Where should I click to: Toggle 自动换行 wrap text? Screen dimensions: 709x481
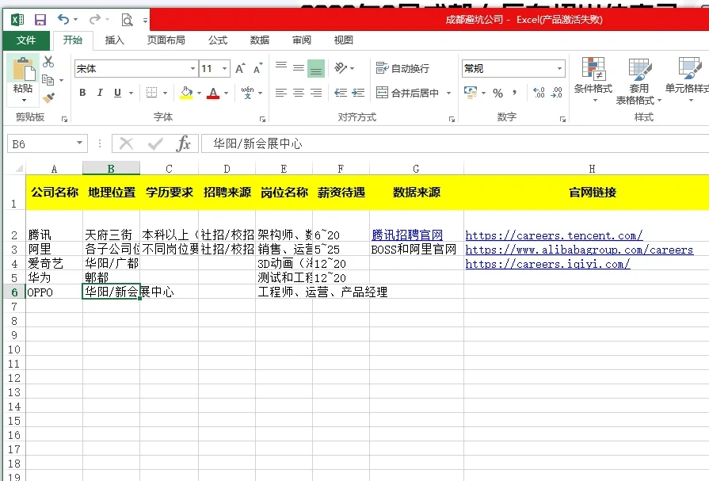402,68
